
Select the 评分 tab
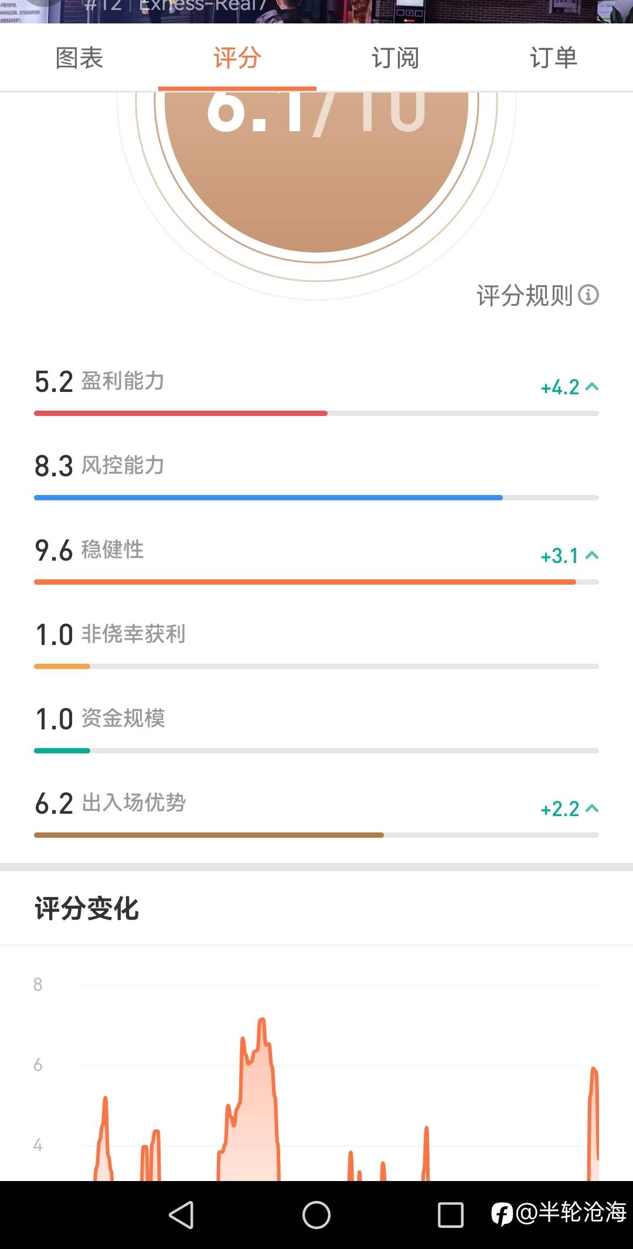(x=237, y=58)
